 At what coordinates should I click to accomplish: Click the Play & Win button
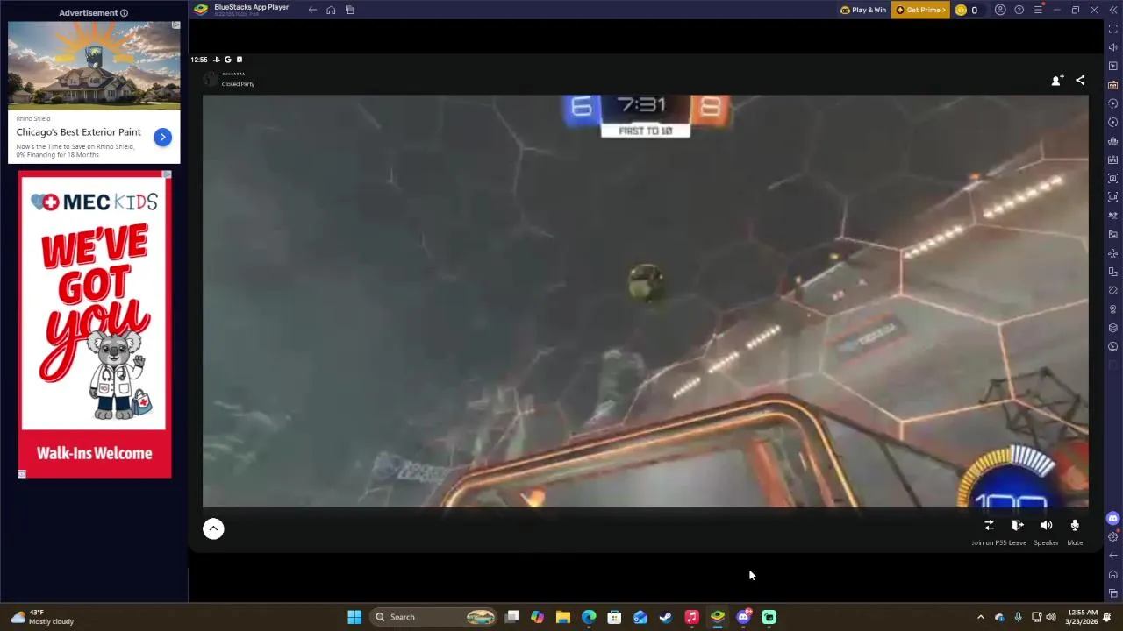(863, 10)
